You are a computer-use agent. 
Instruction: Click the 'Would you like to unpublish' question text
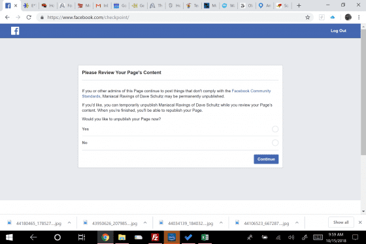click(x=122, y=119)
